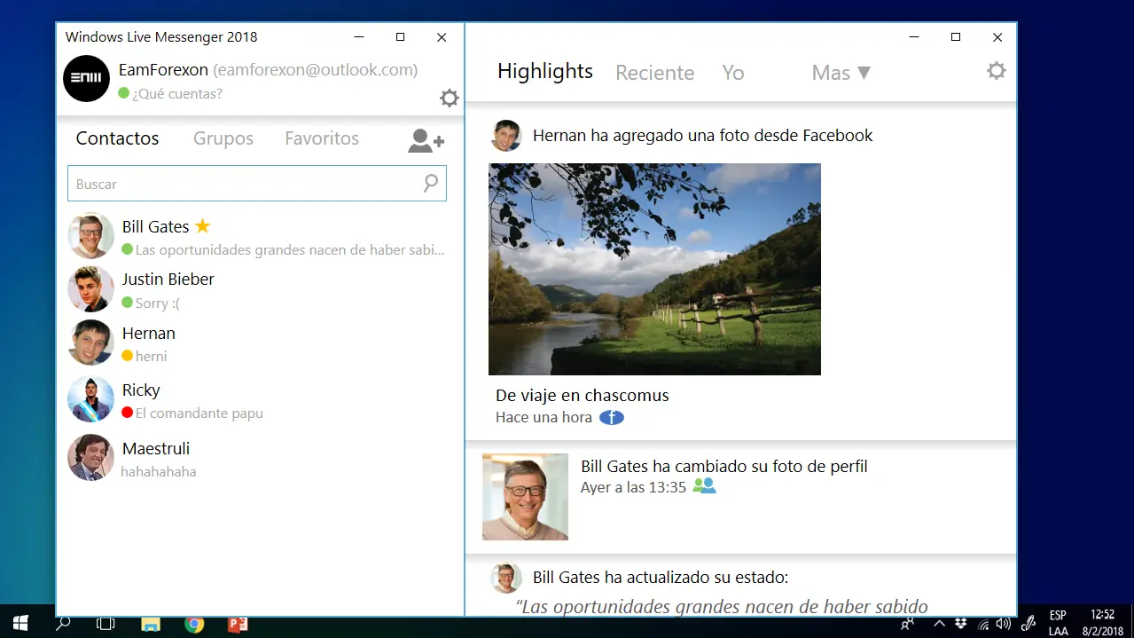
Task: Click the search magnifier in Buscar field
Action: point(430,184)
